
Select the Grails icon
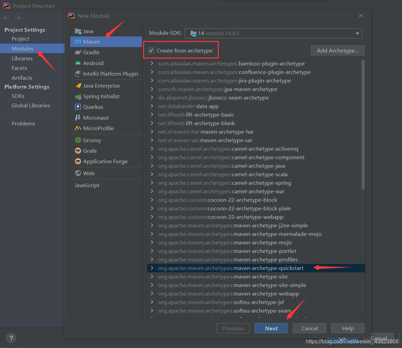(x=78, y=151)
